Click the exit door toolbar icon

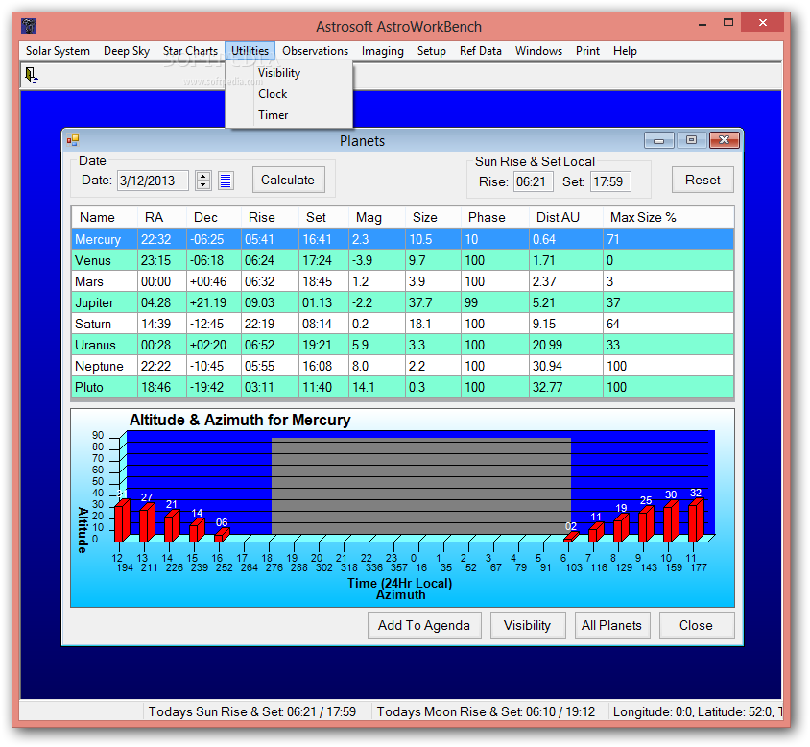tap(32, 76)
